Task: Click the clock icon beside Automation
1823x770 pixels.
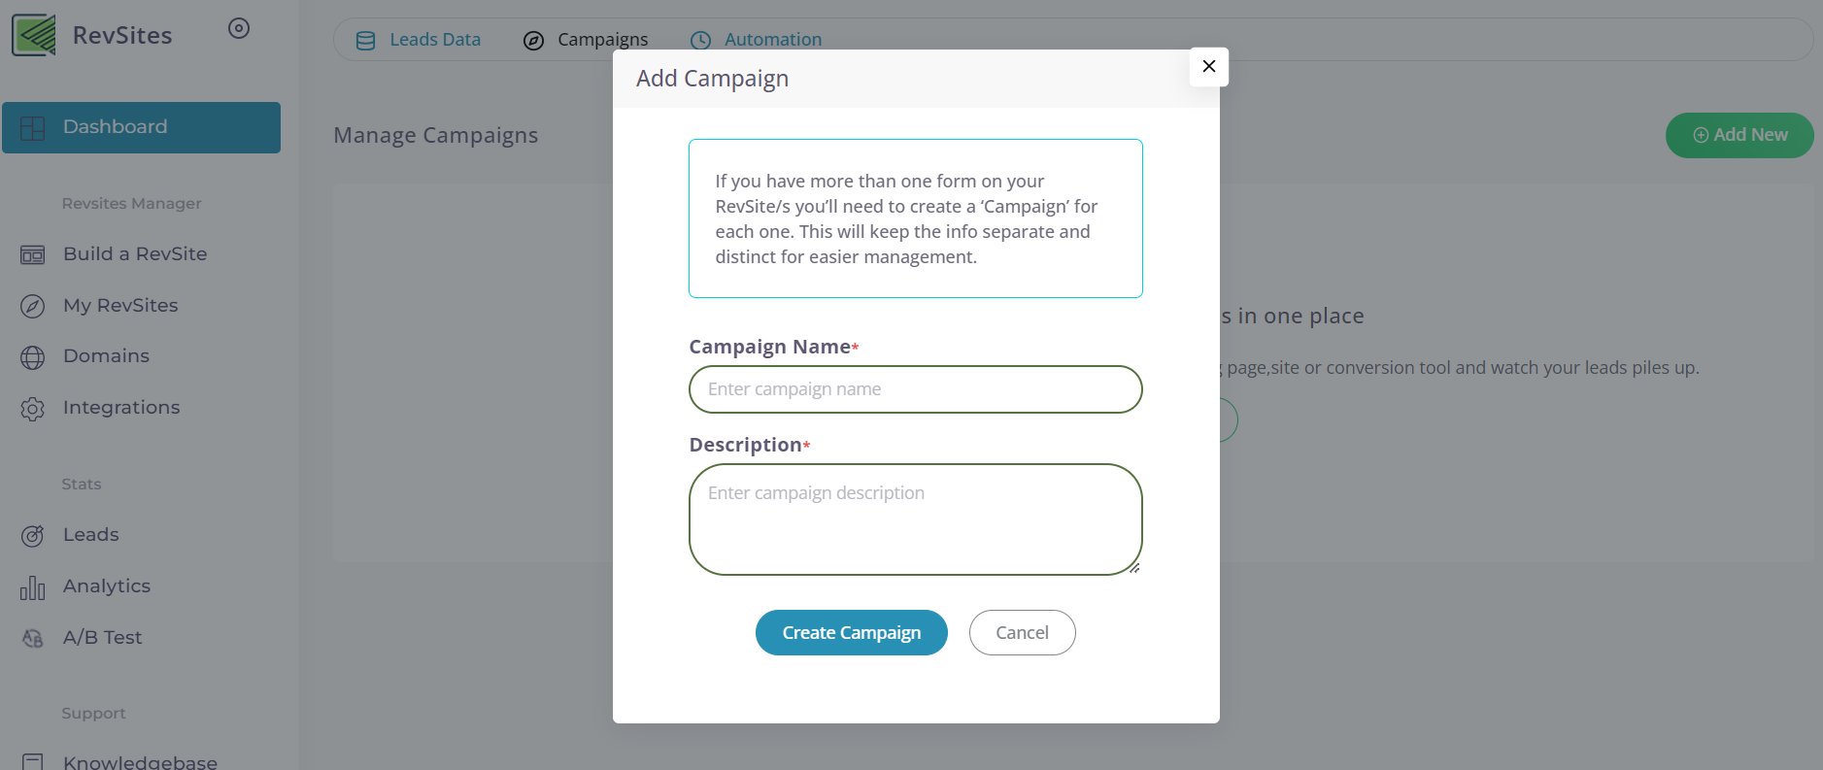Action: (700, 40)
